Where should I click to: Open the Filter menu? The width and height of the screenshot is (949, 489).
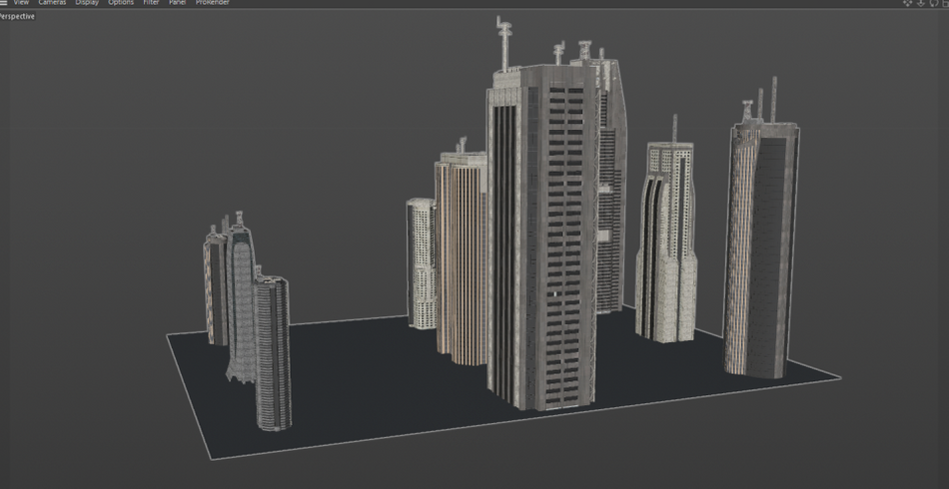coord(151,2)
